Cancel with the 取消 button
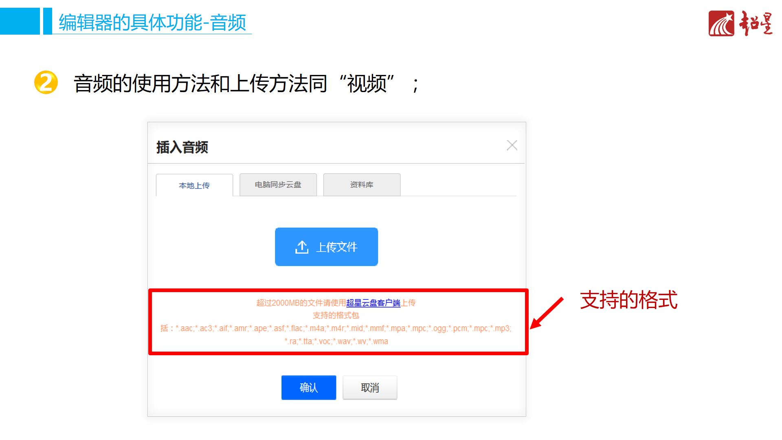Image resolution: width=782 pixels, height=440 pixels. coord(370,387)
